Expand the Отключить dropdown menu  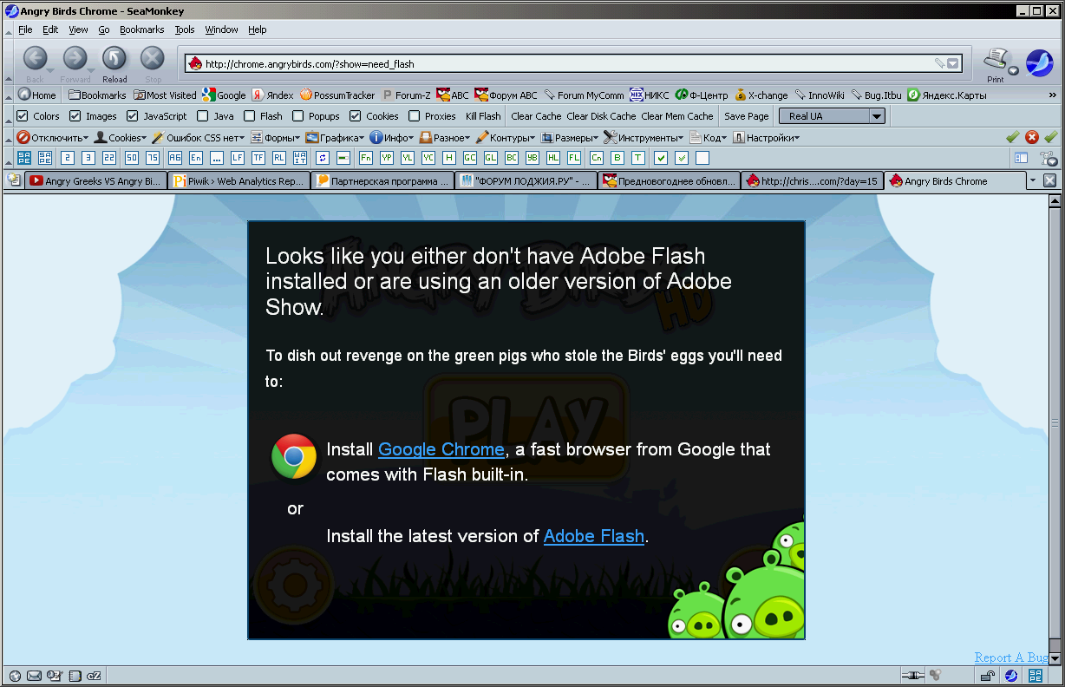(53, 137)
